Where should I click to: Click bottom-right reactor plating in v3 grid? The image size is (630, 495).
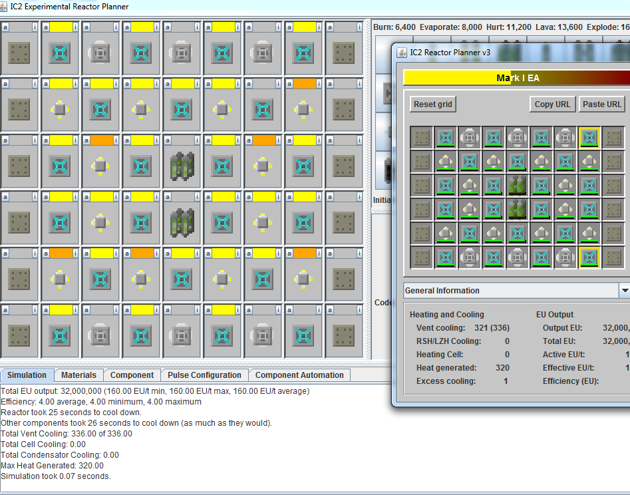tap(613, 257)
